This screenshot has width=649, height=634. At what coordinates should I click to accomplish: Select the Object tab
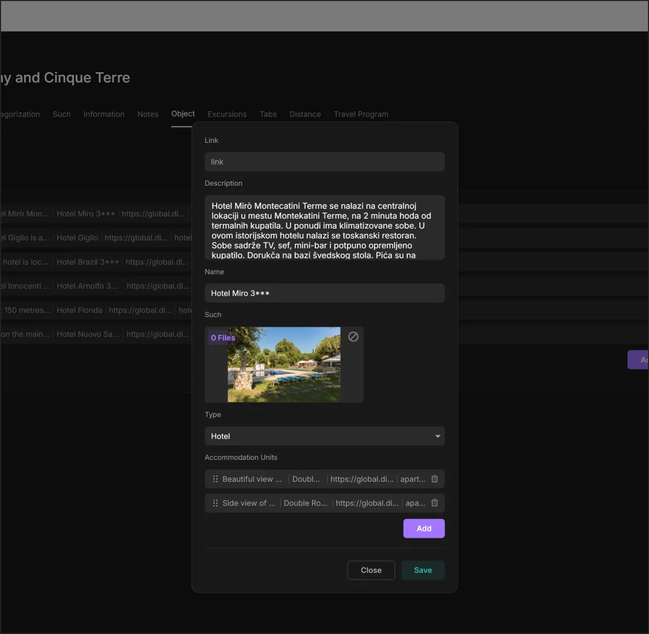tap(183, 114)
